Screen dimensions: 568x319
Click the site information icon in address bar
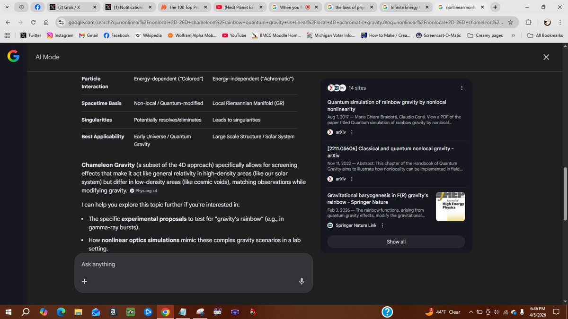(61, 22)
